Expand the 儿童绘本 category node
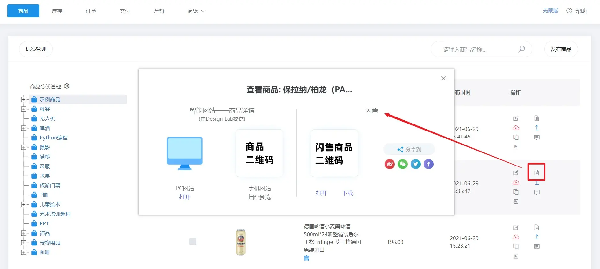The height and width of the screenshot is (269, 600). (x=24, y=204)
